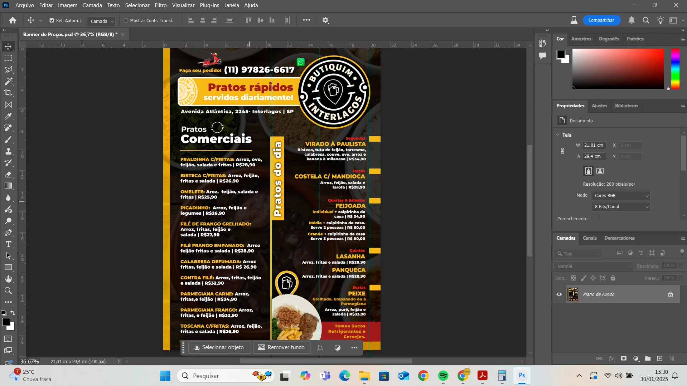Open Search with the magnifier icon

(646, 20)
